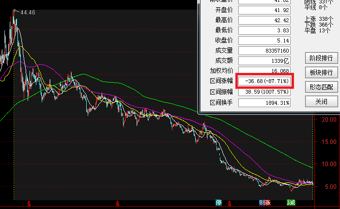Click the red 涨 marker icon
Screen dimensions: 340x209
(x=268, y=202)
